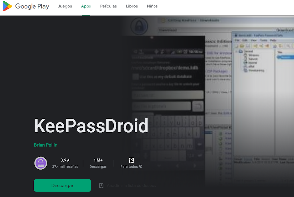The image size is (294, 197).
Task: Click the password field in the phone screenshot
Action: 167,95
